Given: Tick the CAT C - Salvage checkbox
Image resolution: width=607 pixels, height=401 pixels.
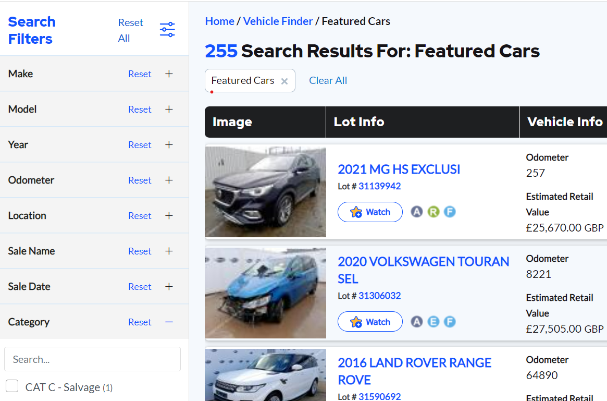Looking at the screenshot, I should [12, 386].
